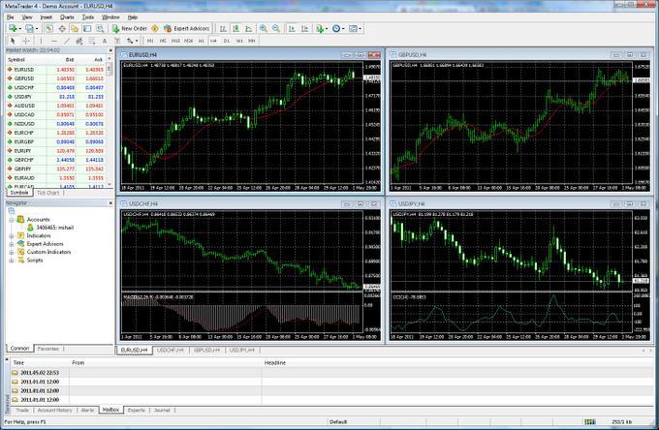Expand the Custom Indicators tree node
The width and height of the screenshot is (659, 430).
12,252
